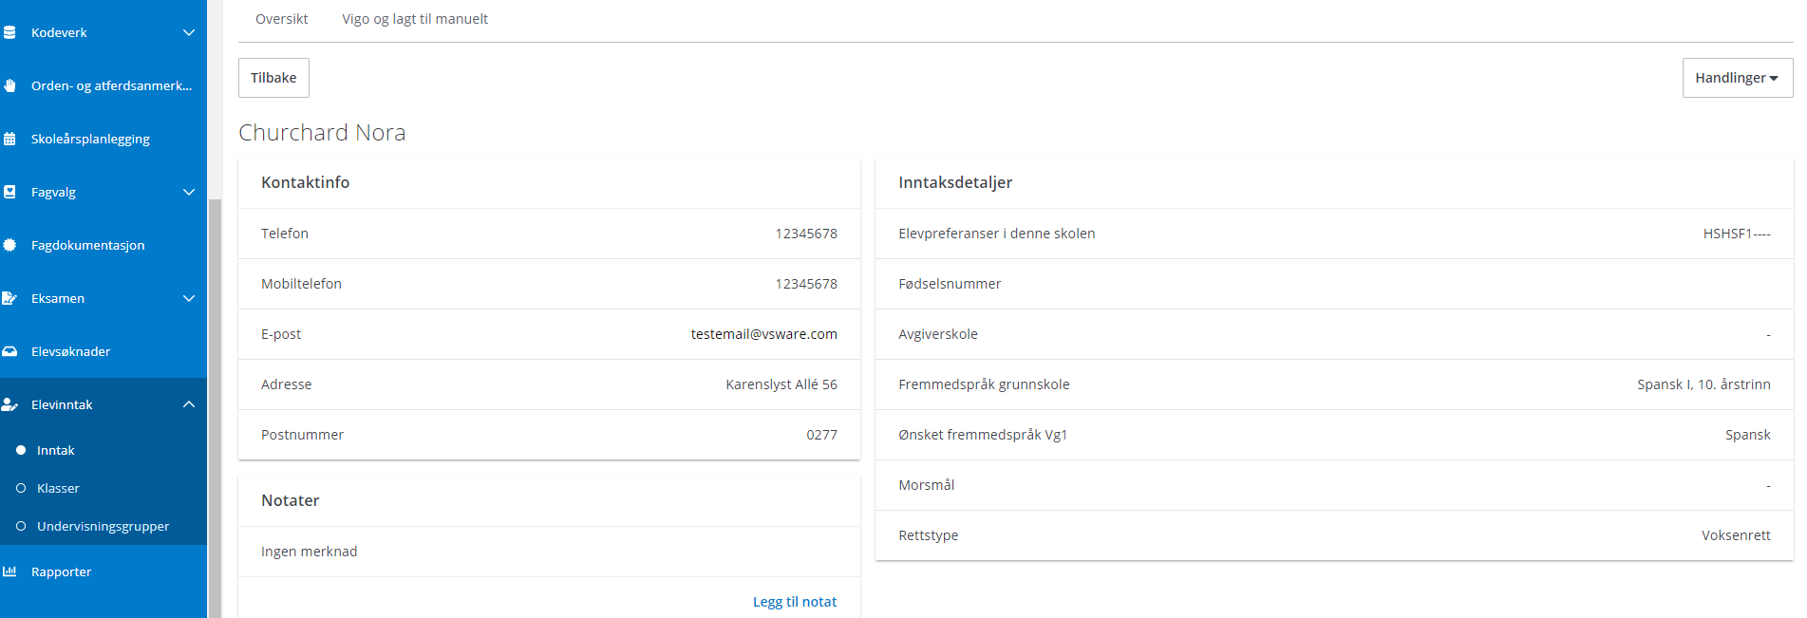
Task: Expand the Eksamen menu chevron
Action: [189, 298]
